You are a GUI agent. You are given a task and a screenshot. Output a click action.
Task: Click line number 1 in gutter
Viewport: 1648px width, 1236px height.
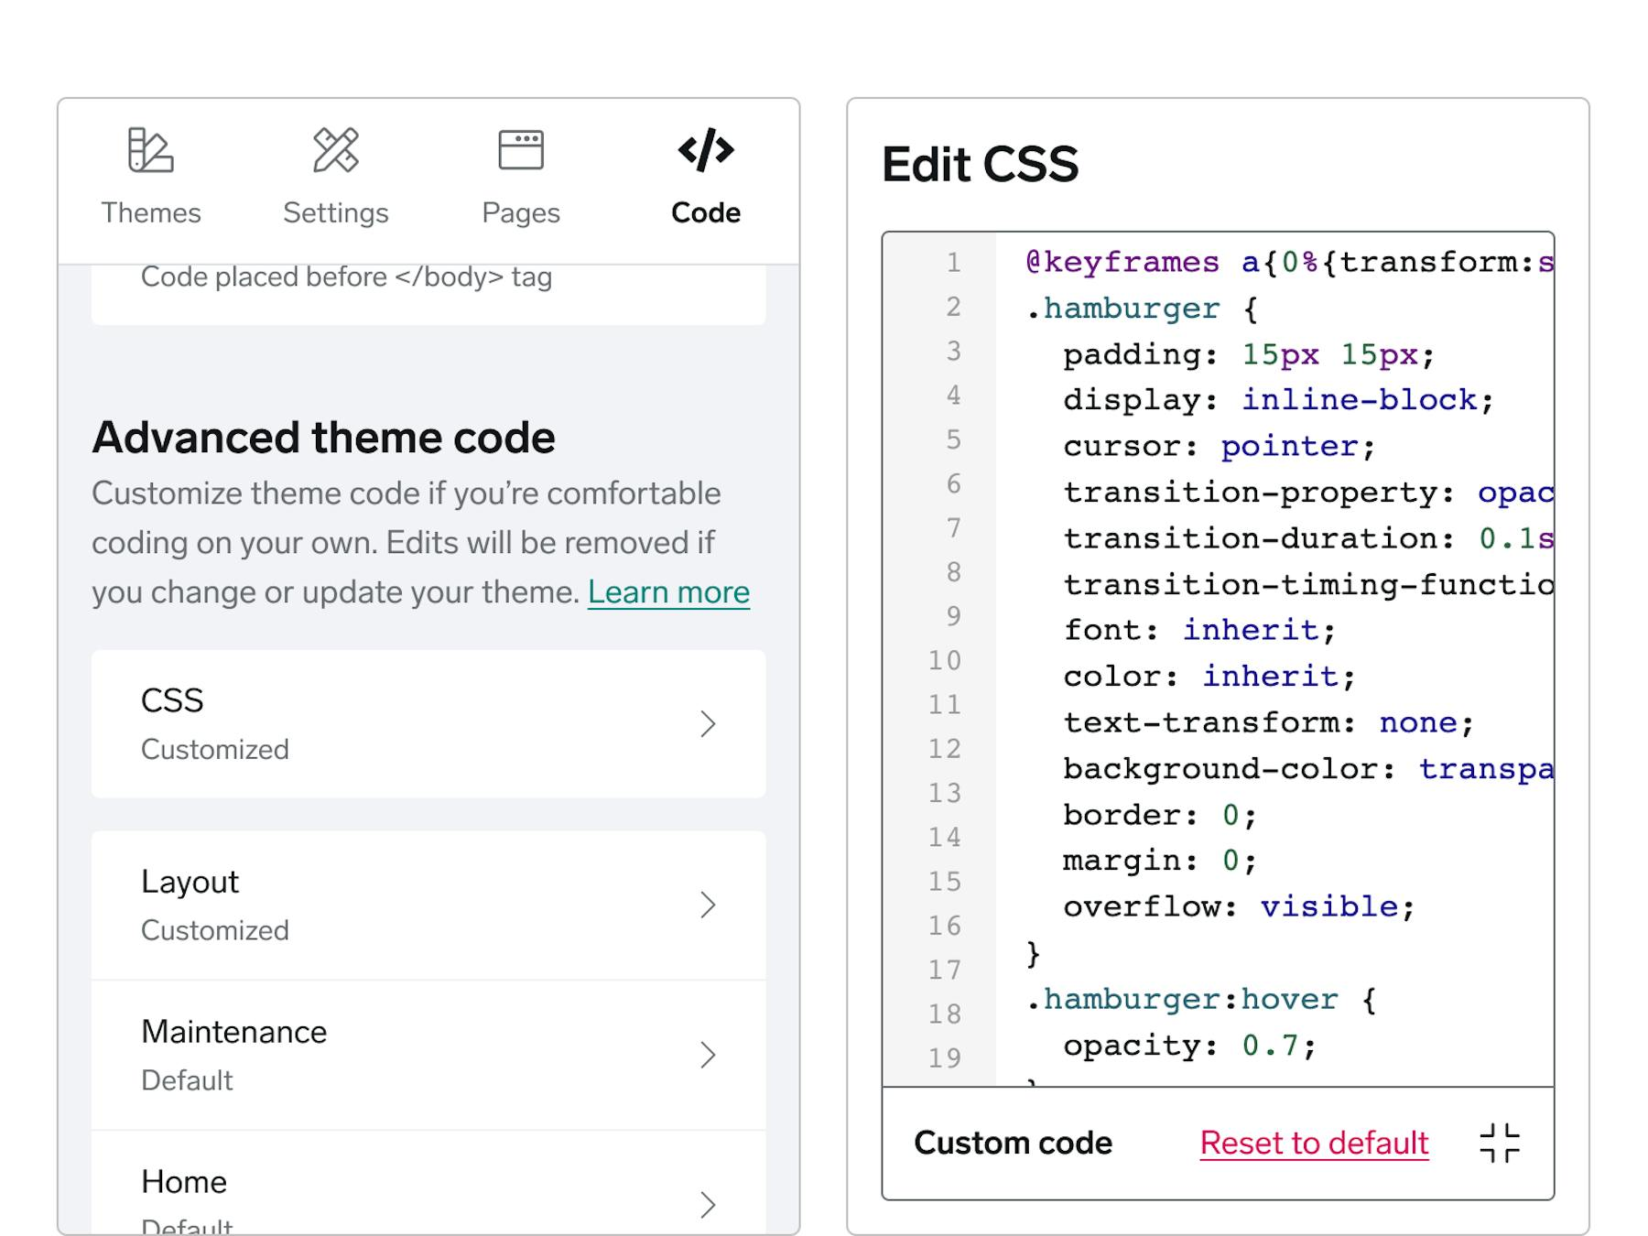pyautogui.click(x=954, y=263)
